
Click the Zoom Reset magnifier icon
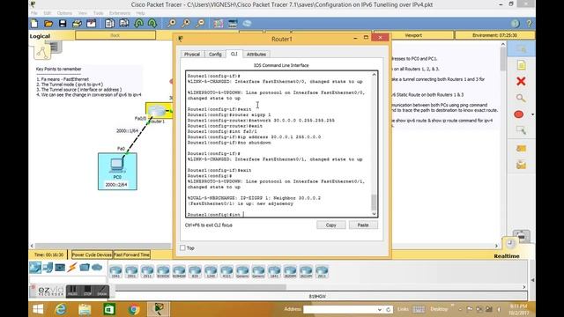click(x=186, y=24)
